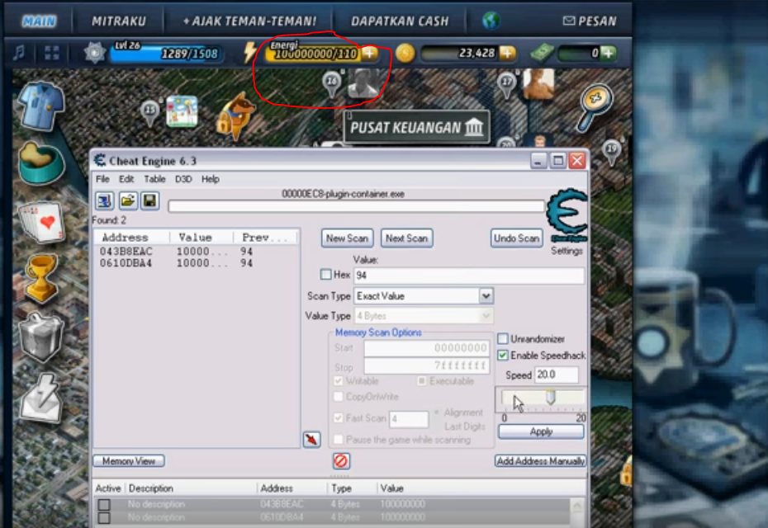
Task: Open Cheat Engine logo settings icon
Action: click(x=567, y=214)
